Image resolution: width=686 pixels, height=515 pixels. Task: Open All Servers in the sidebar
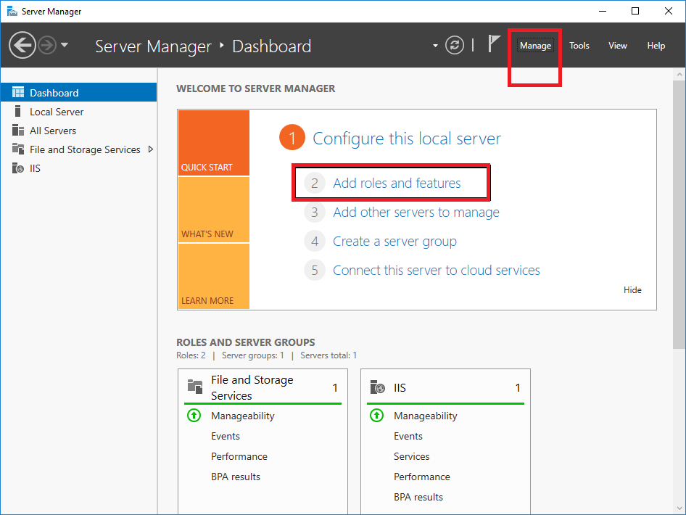79,131
